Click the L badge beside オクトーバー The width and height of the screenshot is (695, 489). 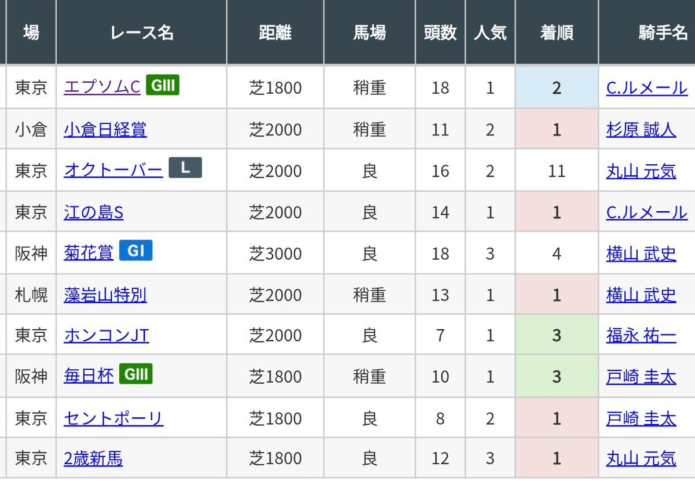[185, 168]
